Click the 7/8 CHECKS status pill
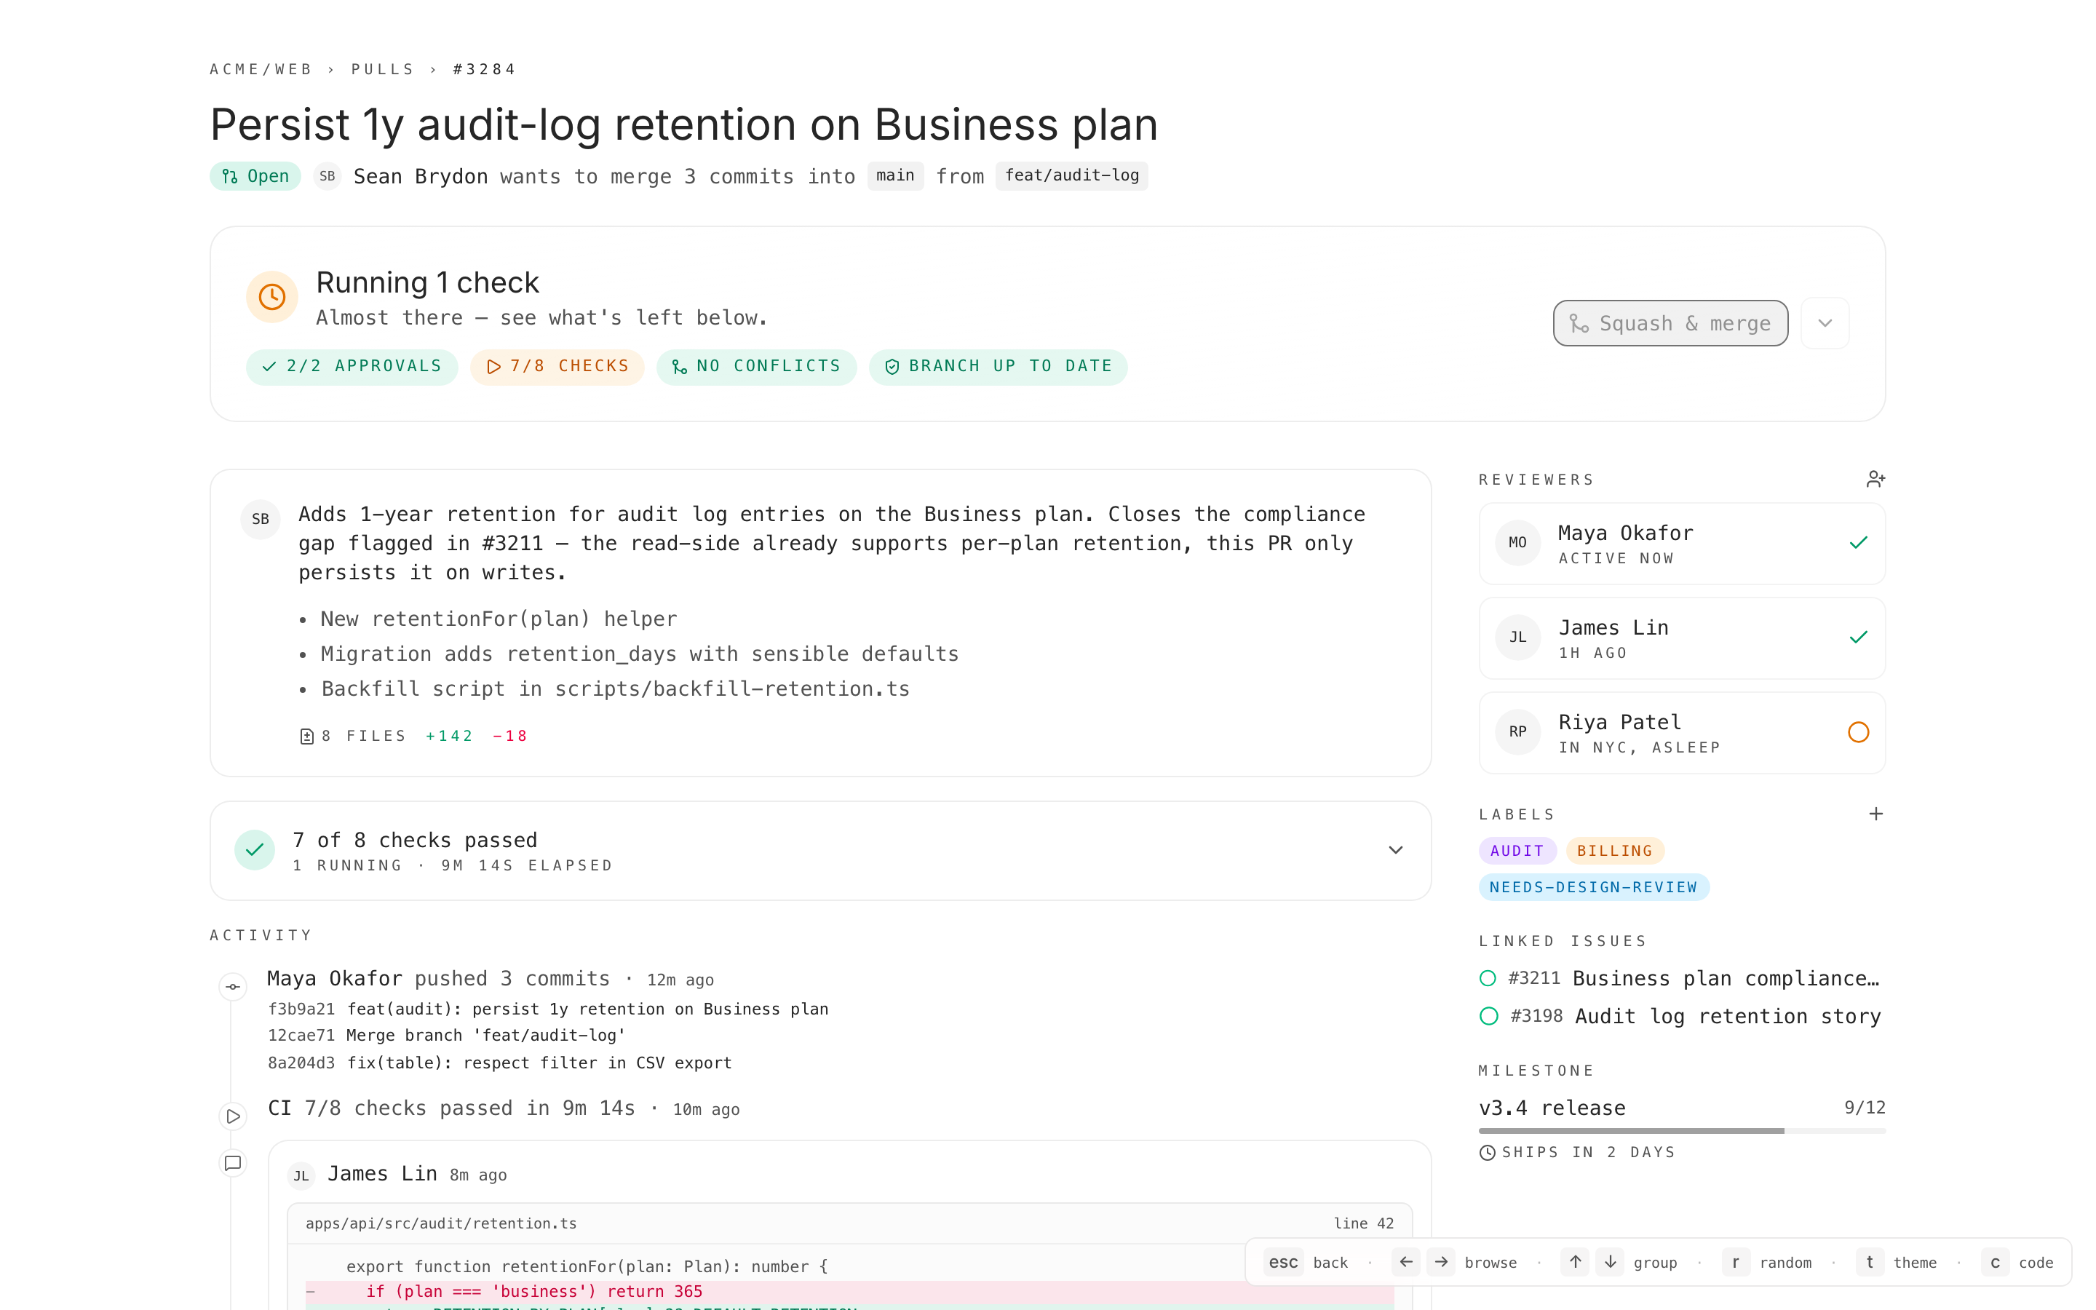The height and width of the screenshot is (1310, 2096). [x=557, y=367]
